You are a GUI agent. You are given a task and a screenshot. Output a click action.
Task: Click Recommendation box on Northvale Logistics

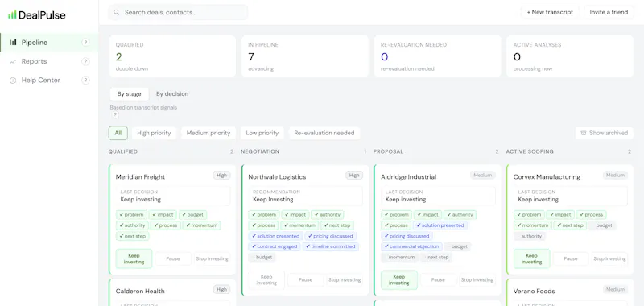[306, 196]
